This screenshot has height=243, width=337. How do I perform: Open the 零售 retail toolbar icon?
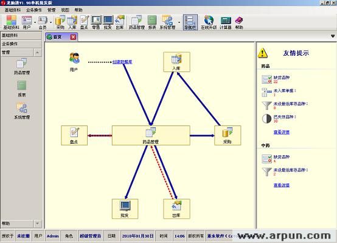point(96,22)
